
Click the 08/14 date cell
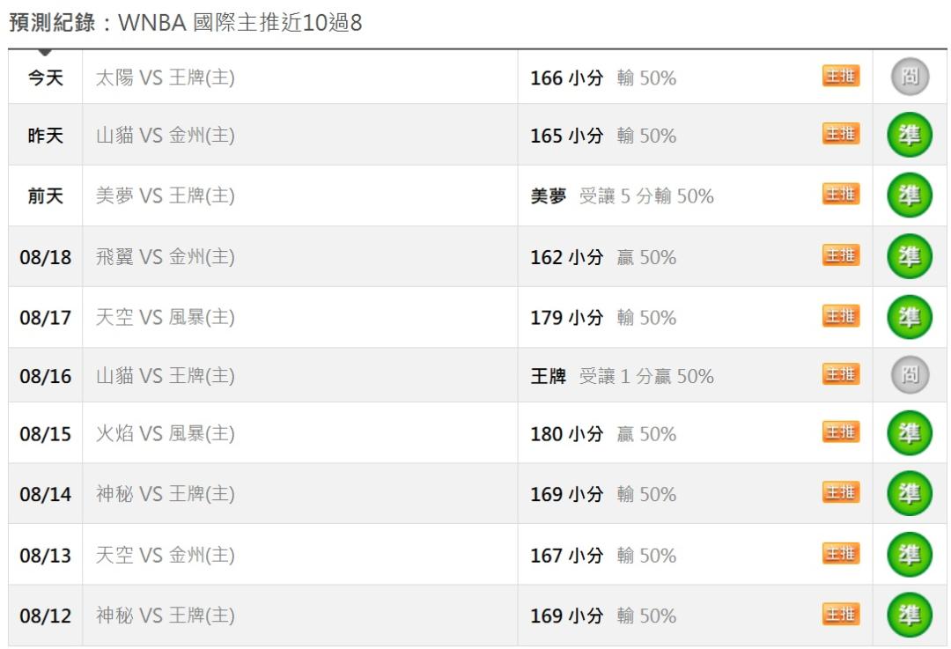pos(46,494)
